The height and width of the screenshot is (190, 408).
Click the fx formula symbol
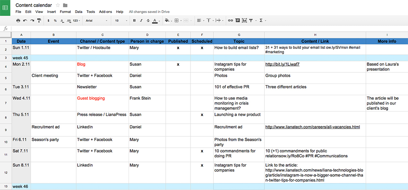pos(5,28)
